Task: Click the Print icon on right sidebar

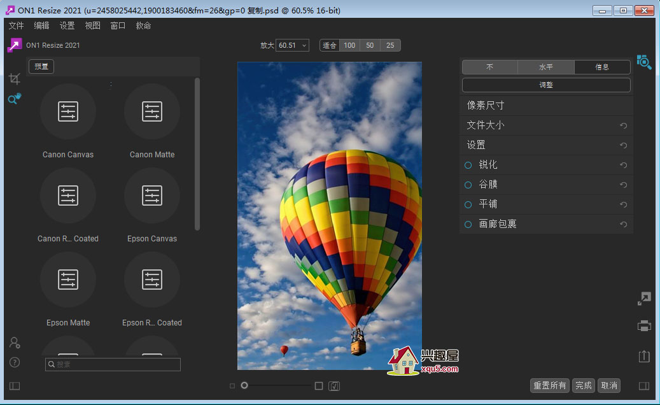Action: click(644, 326)
